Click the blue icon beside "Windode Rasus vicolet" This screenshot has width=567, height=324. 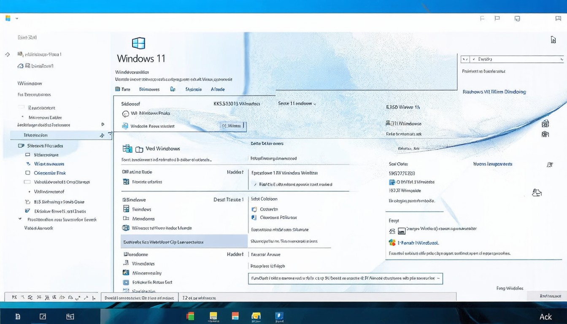pos(125,126)
